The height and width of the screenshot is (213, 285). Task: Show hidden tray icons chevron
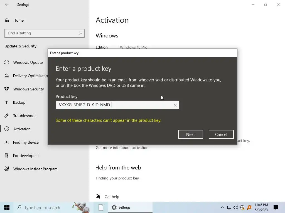[x=222, y=207]
